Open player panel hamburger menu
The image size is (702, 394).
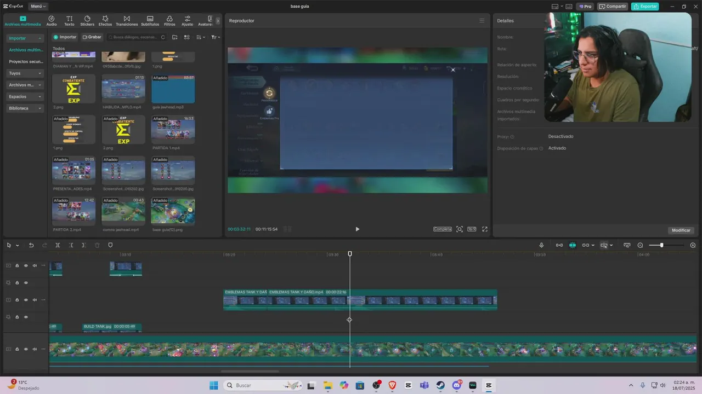pos(482,21)
